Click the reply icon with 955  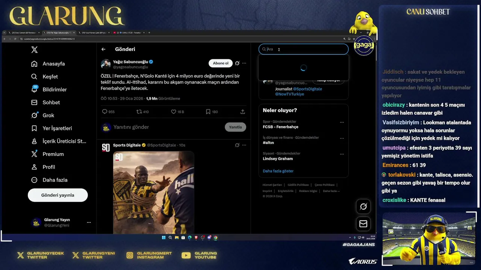point(108,112)
